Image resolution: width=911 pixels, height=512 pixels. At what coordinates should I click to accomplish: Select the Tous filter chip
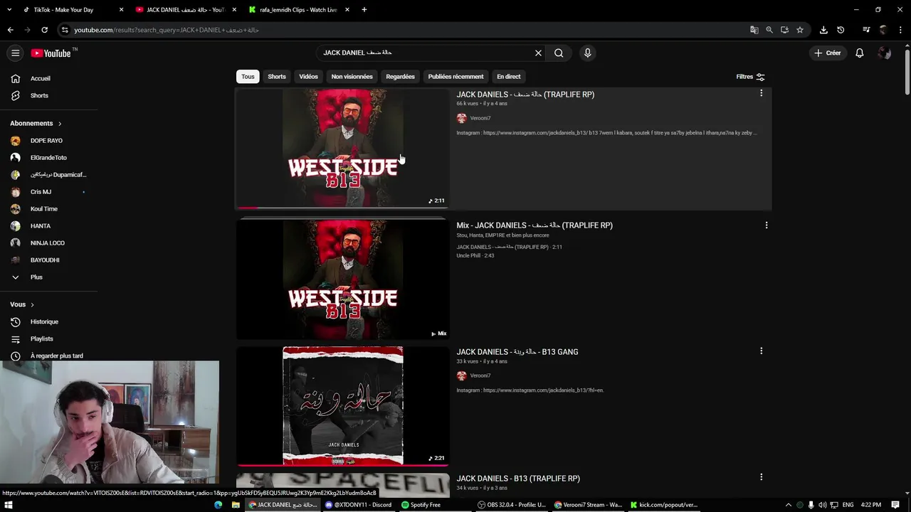click(x=248, y=77)
